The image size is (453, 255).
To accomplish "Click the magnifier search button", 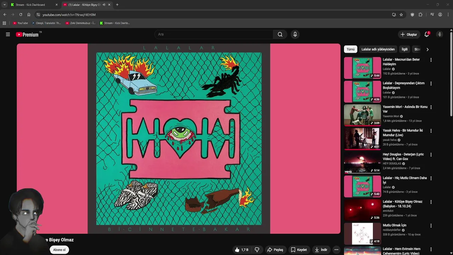I will pos(280,34).
